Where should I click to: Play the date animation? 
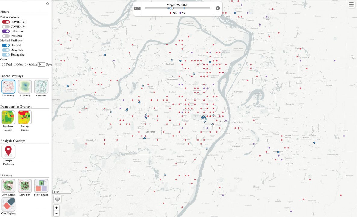[x=218, y=8]
